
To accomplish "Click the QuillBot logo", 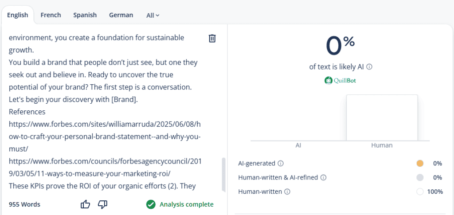I will click(340, 81).
